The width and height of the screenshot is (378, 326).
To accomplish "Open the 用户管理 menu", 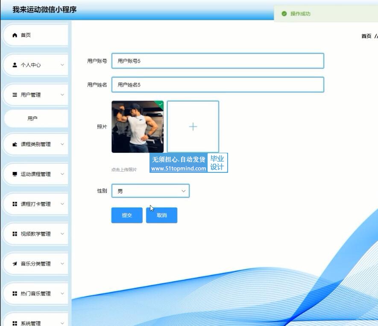I will [36, 95].
